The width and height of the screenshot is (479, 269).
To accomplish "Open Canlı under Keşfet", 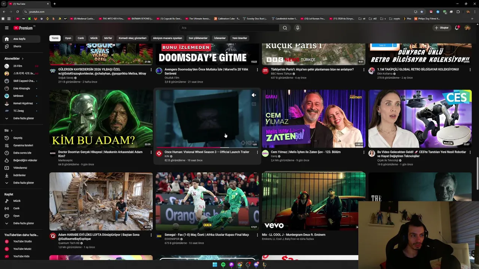I will pyautogui.click(x=22, y=208).
